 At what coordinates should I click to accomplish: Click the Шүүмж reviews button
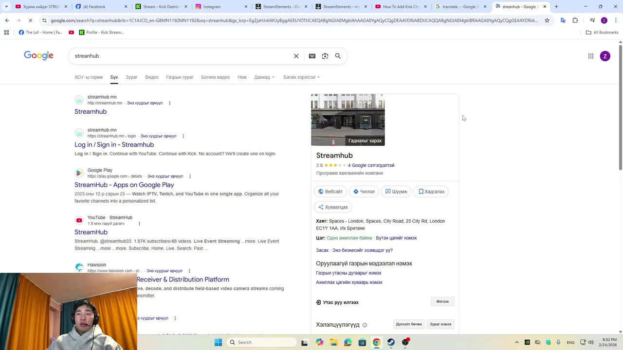(396, 192)
